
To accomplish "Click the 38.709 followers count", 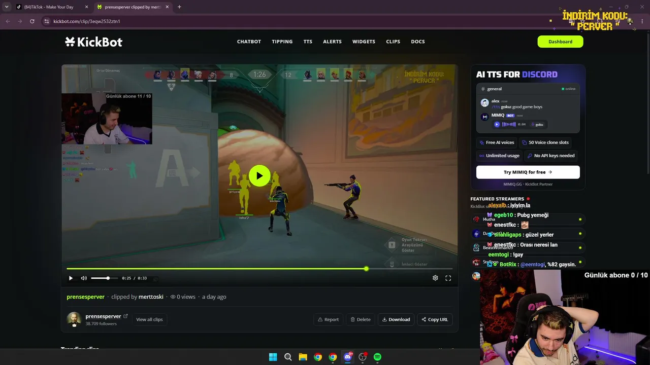I will point(101,323).
